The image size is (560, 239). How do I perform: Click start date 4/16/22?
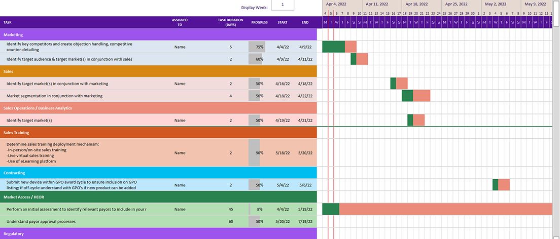click(283, 84)
